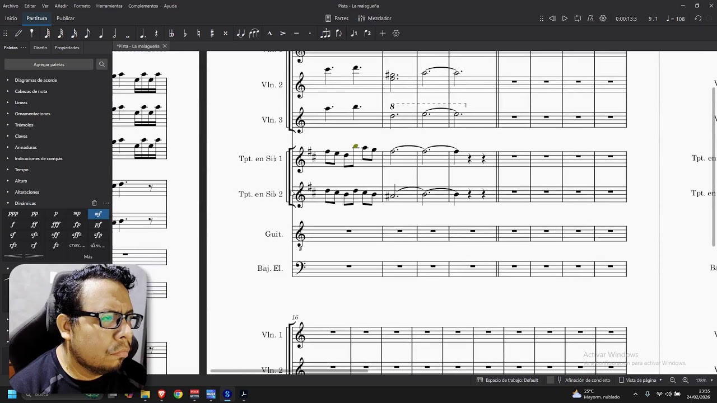Toggle loop playback
717x403 pixels.
[578, 18]
